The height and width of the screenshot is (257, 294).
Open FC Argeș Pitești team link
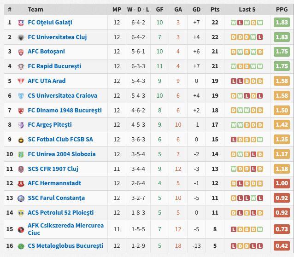[x=50, y=125]
